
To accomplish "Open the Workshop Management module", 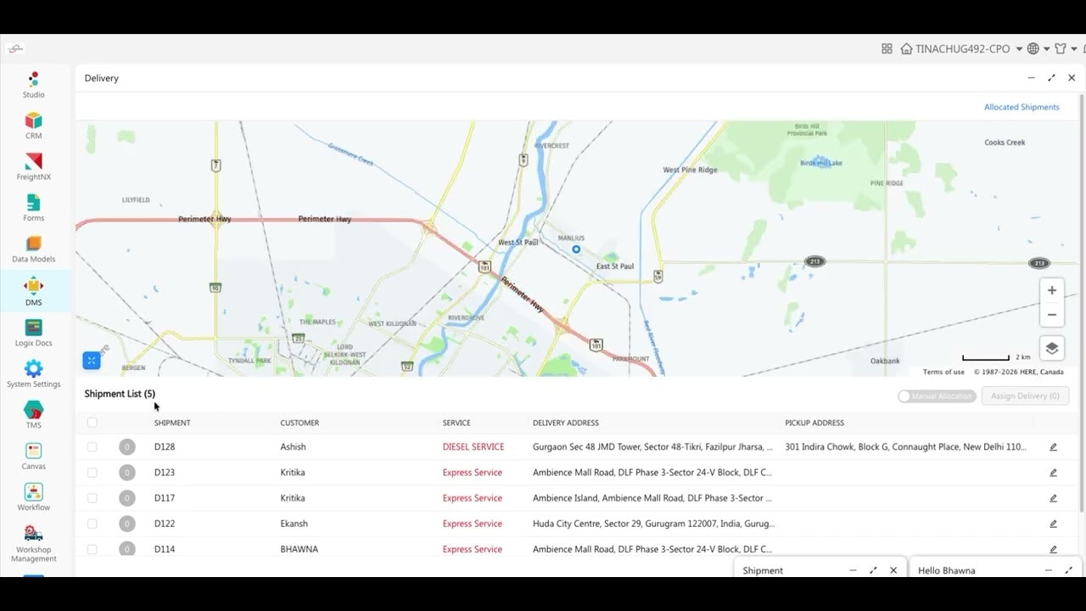I will (33, 544).
